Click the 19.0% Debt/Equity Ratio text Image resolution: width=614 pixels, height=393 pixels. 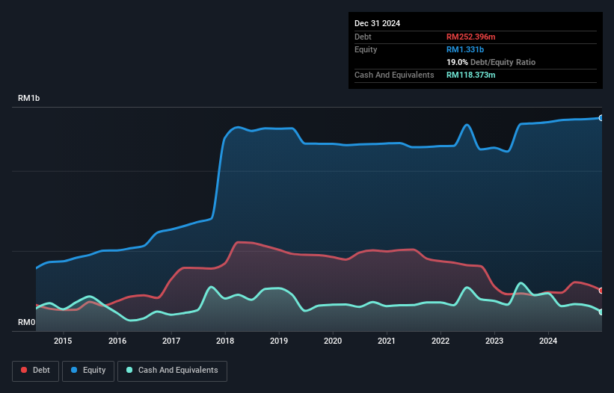(x=491, y=62)
